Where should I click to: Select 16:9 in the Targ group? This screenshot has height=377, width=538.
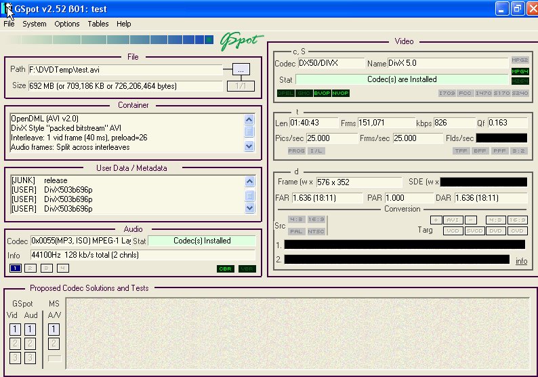pos(517,220)
